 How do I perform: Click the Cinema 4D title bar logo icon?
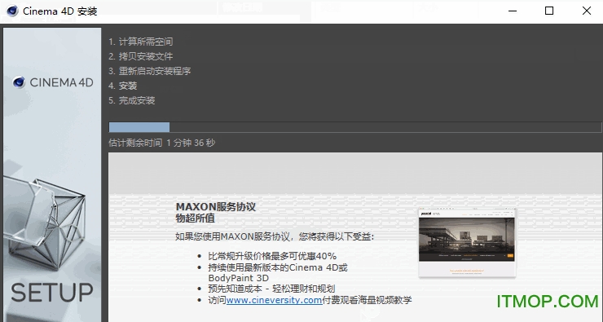pyautogui.click(x=12, y=11)
